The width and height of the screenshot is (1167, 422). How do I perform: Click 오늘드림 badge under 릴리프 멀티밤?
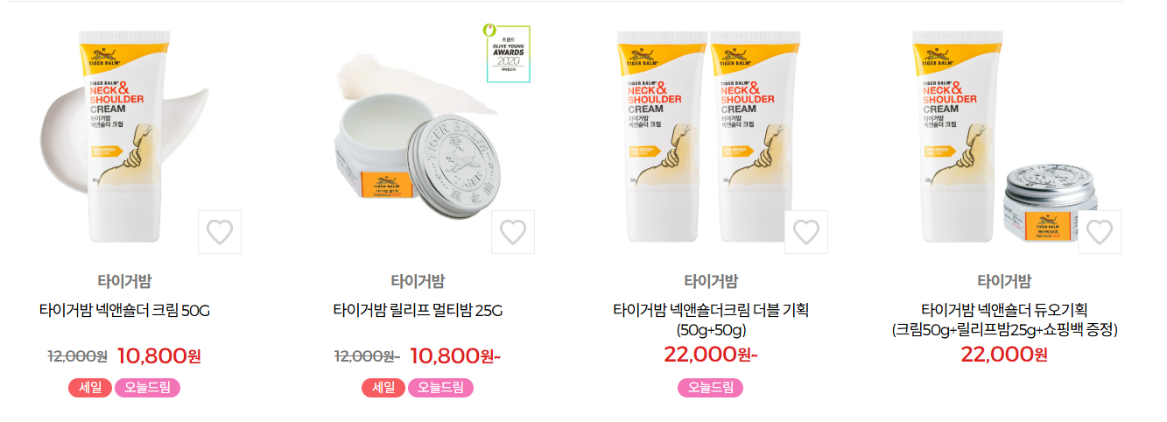(440, 388)
